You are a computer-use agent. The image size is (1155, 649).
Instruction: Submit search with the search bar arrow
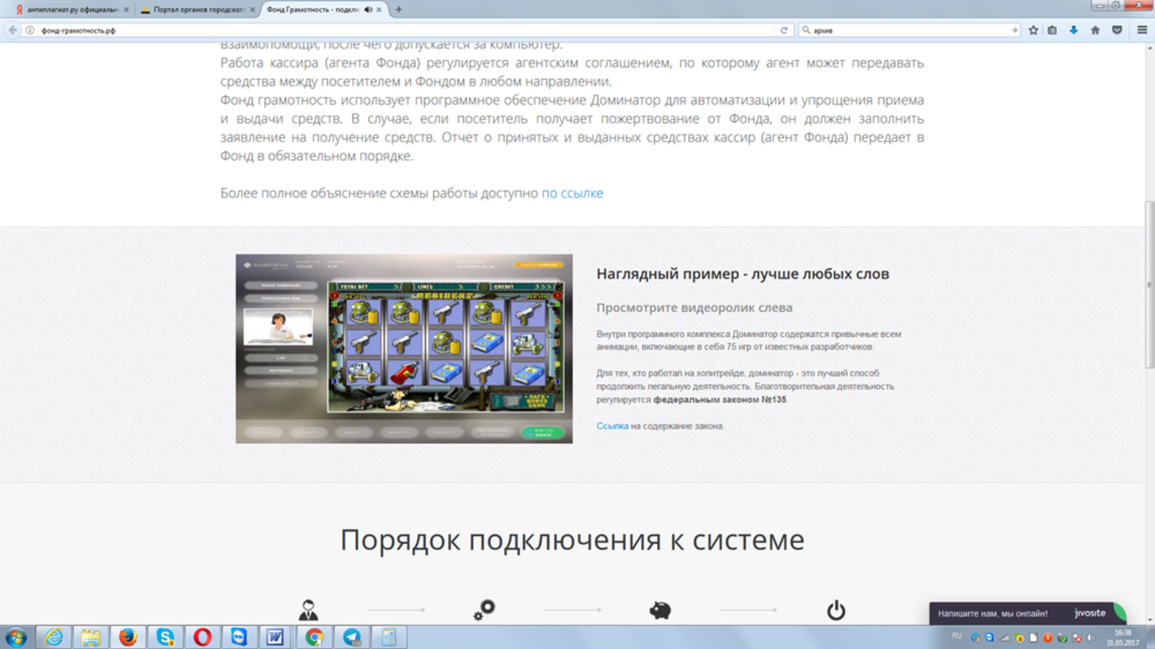pyautogui.click(x=1014, y=30)
